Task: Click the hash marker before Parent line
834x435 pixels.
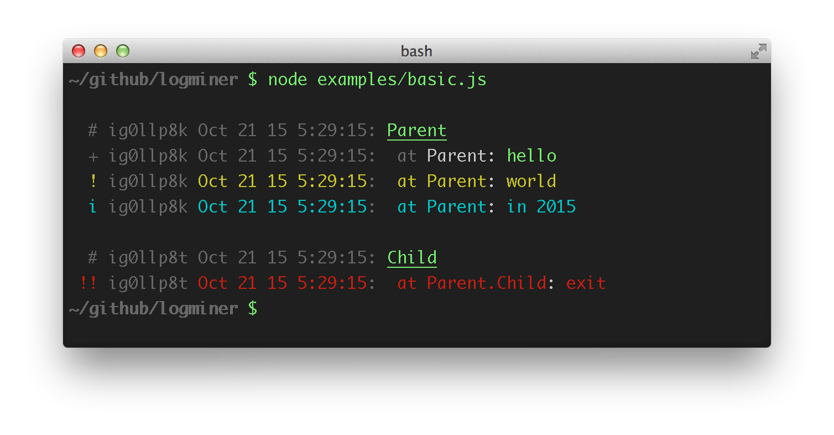Action: click(93, 131)
